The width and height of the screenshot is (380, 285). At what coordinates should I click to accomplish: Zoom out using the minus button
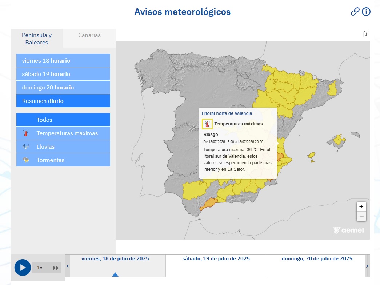pyautogui.click(x=361, y=216)
